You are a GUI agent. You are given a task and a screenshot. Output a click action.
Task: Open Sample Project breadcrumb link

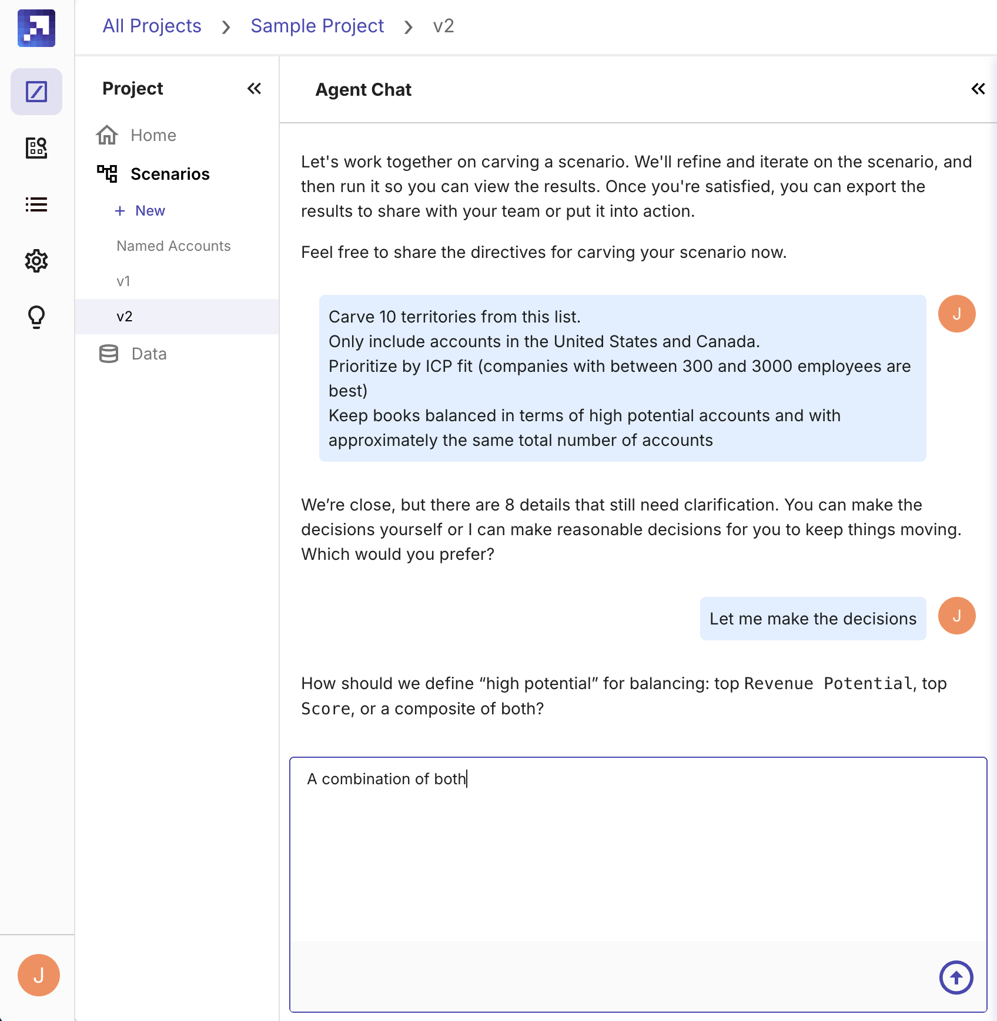(317, 26)
